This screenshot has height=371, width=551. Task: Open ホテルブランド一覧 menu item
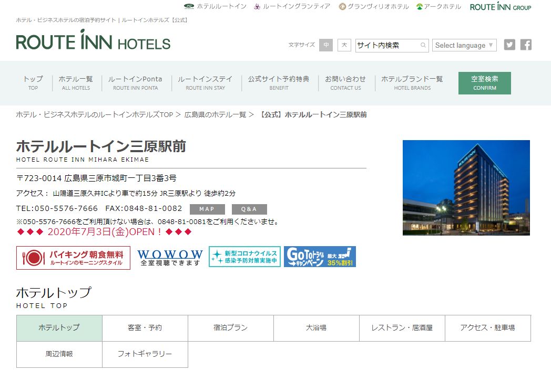(412, 83)
